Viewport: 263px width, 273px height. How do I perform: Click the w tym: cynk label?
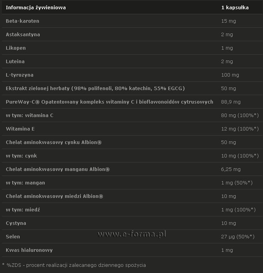point(22,156)
